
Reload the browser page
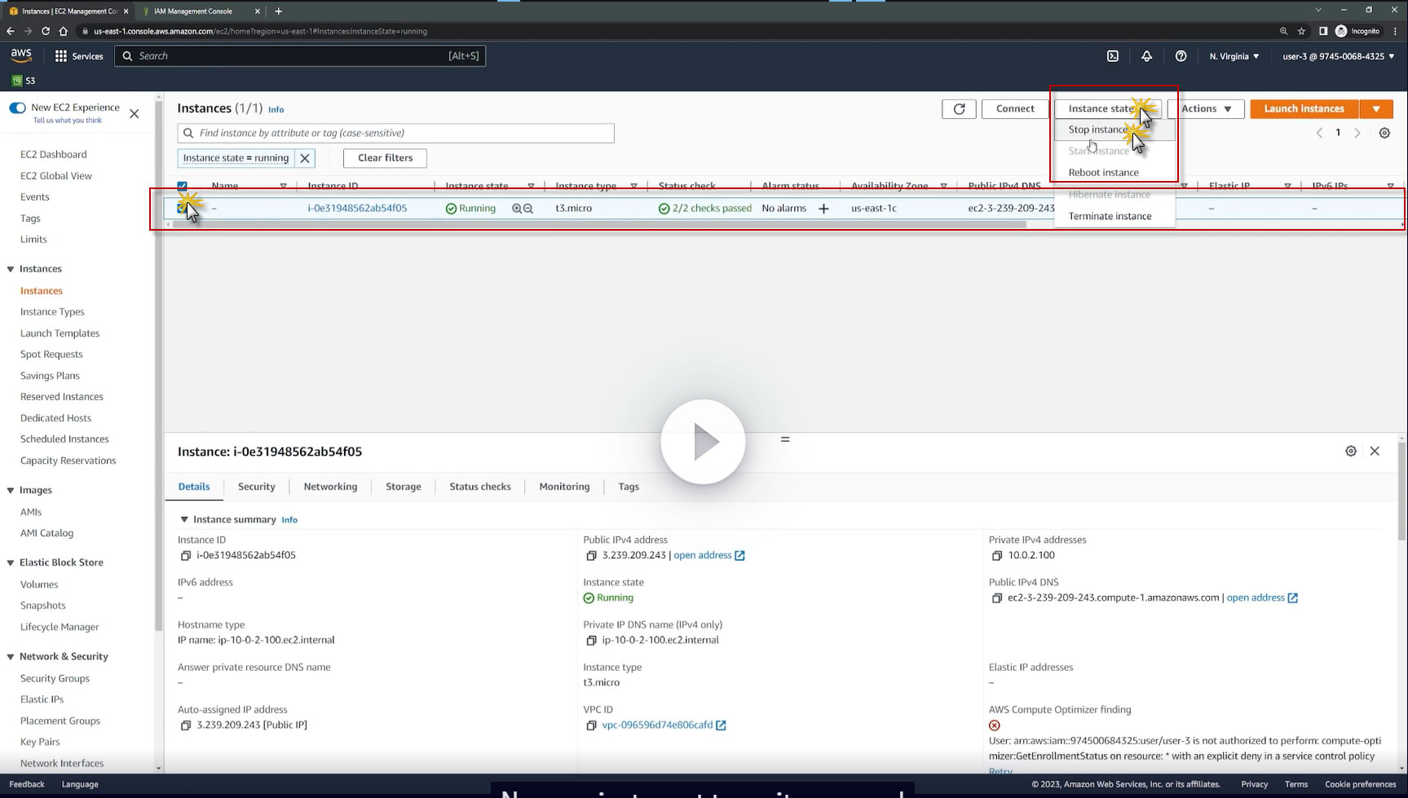46,31
